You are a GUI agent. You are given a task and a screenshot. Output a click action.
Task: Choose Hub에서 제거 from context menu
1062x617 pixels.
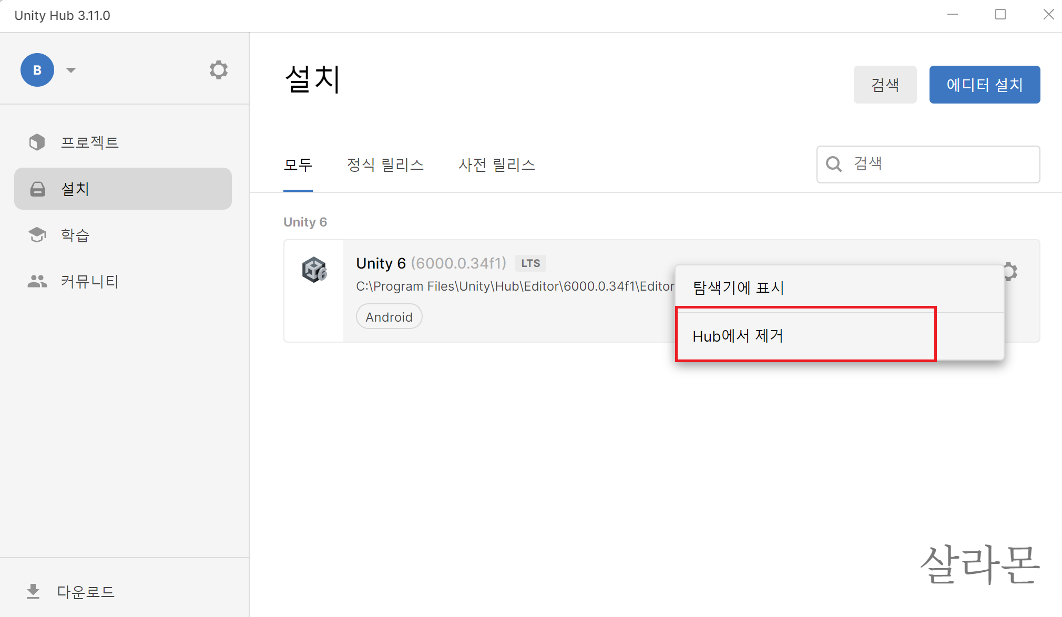[738, 336]
